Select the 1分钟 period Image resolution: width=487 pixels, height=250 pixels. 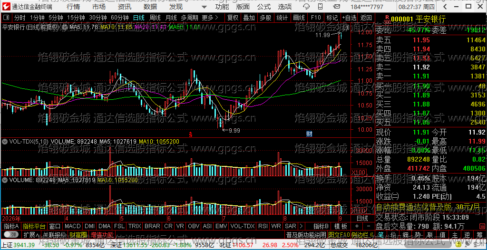[38, 18]
